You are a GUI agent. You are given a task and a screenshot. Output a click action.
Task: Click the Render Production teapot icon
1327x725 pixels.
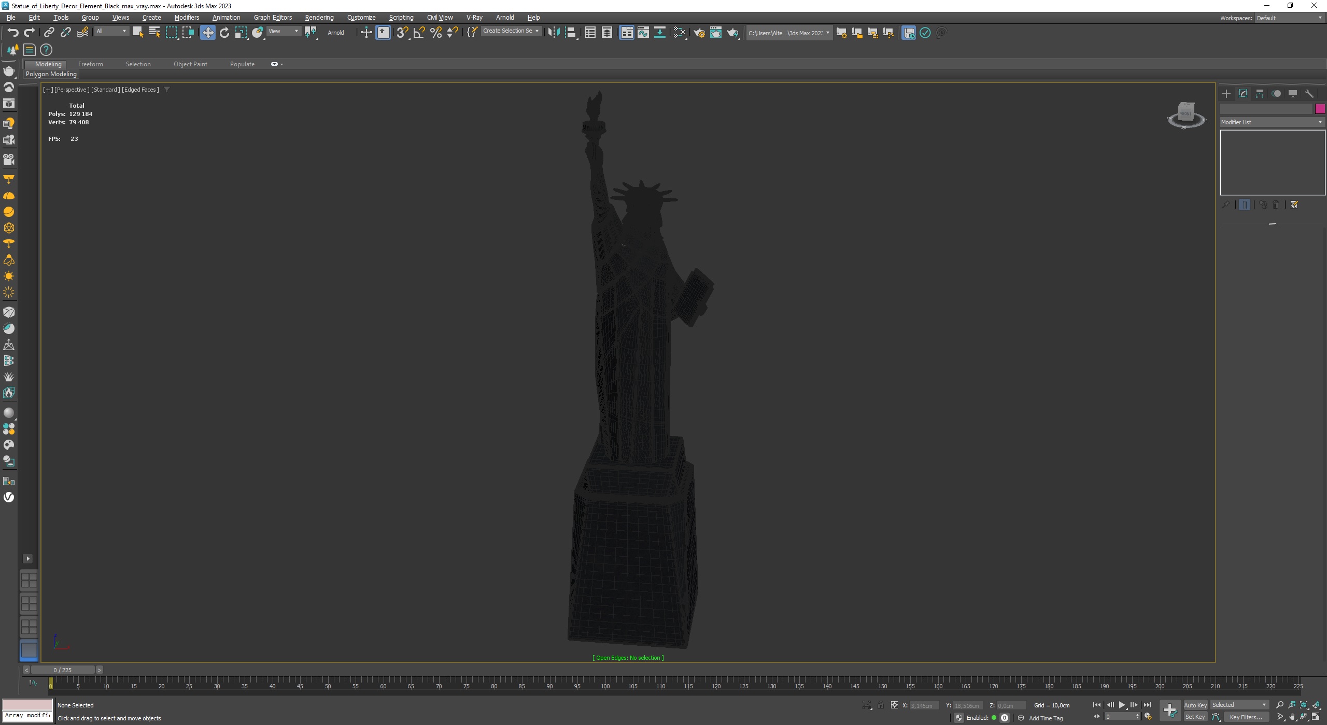point(732,33)
